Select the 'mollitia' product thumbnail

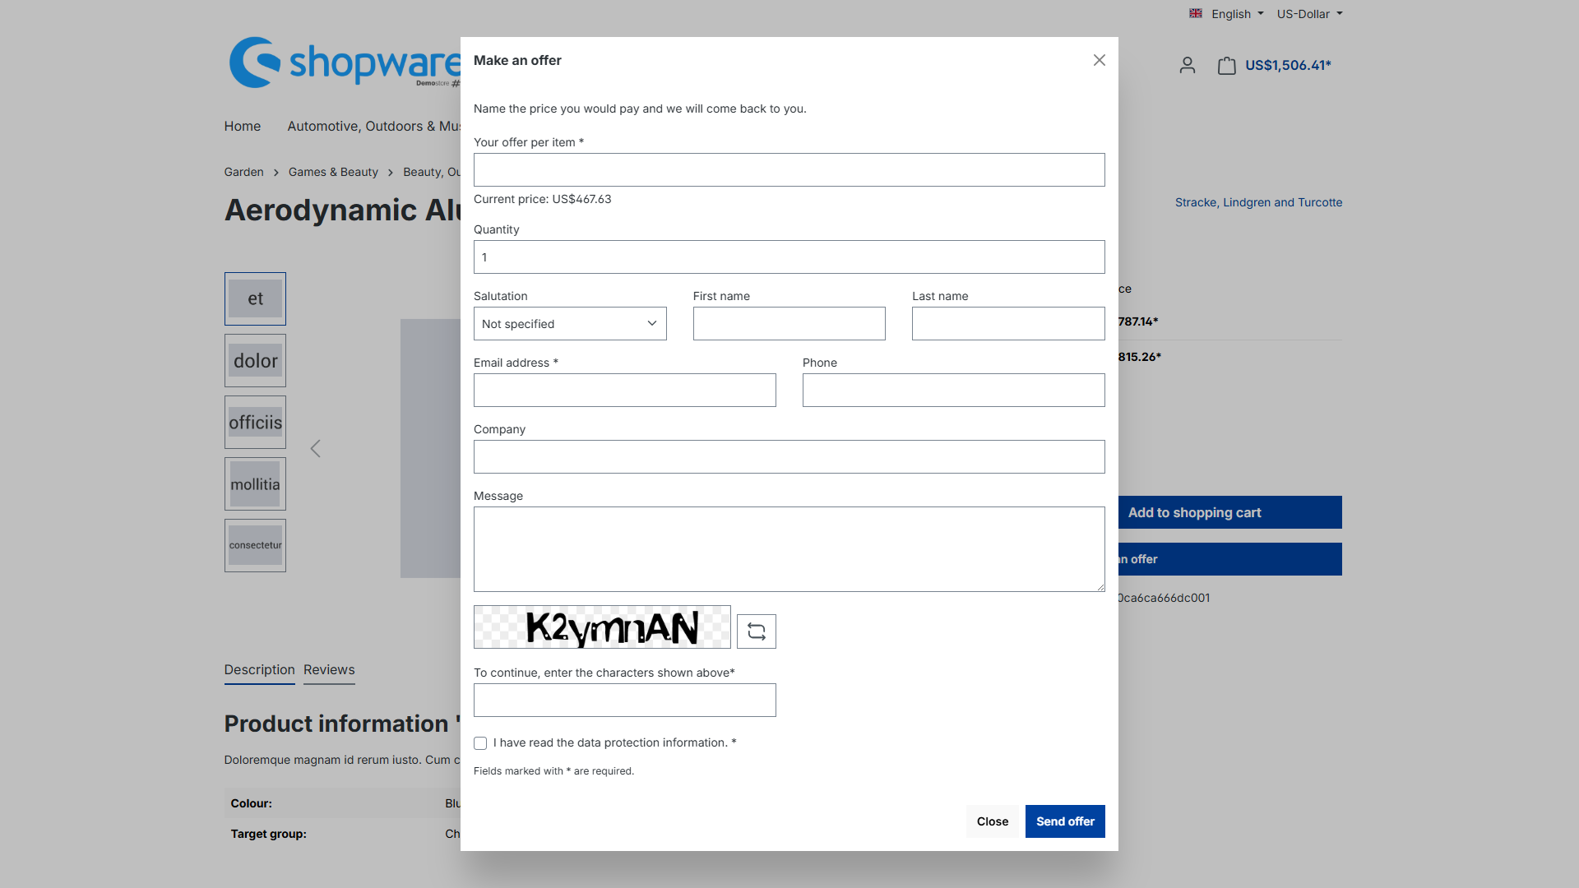coord(255,484)
